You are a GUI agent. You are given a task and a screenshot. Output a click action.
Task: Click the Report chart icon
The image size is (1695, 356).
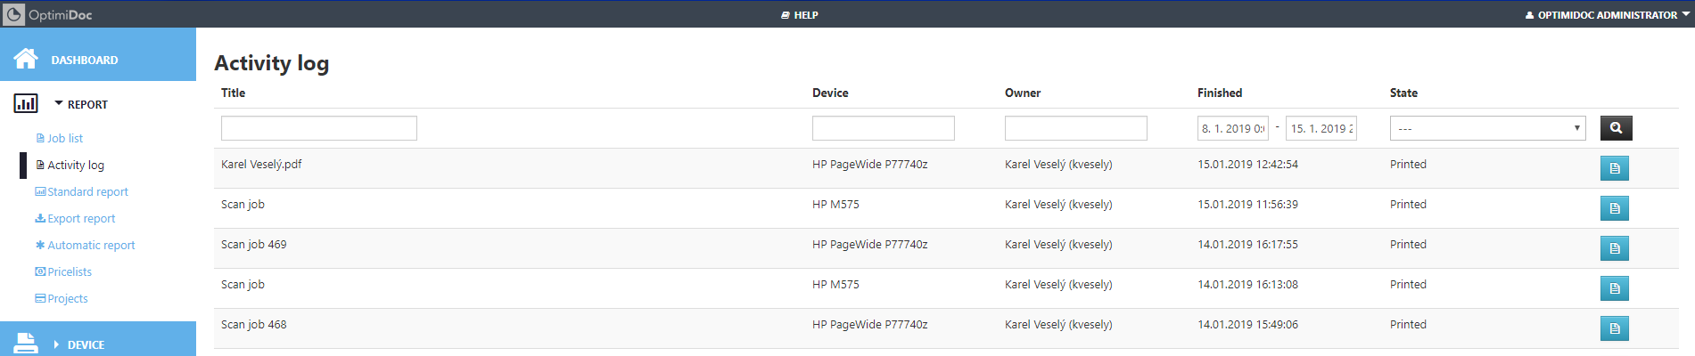[26, 104]
